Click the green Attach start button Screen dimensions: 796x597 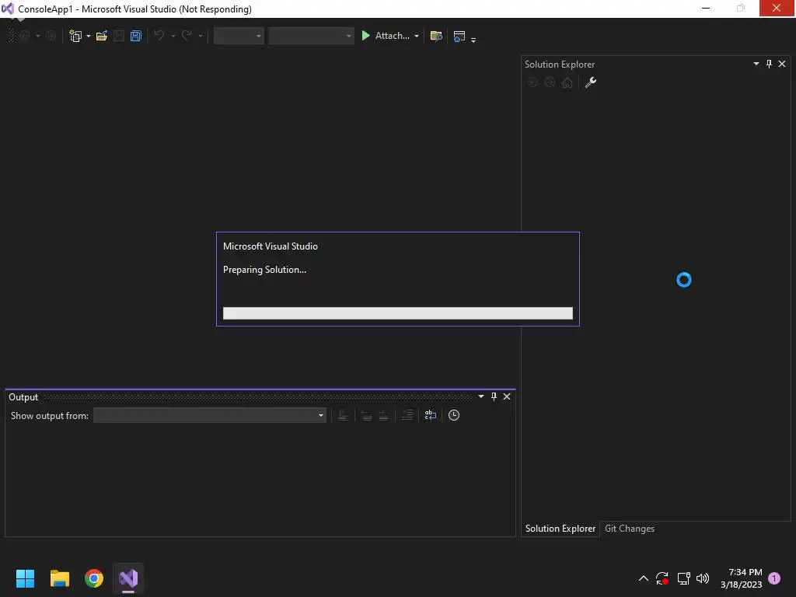tap(385, 36)
